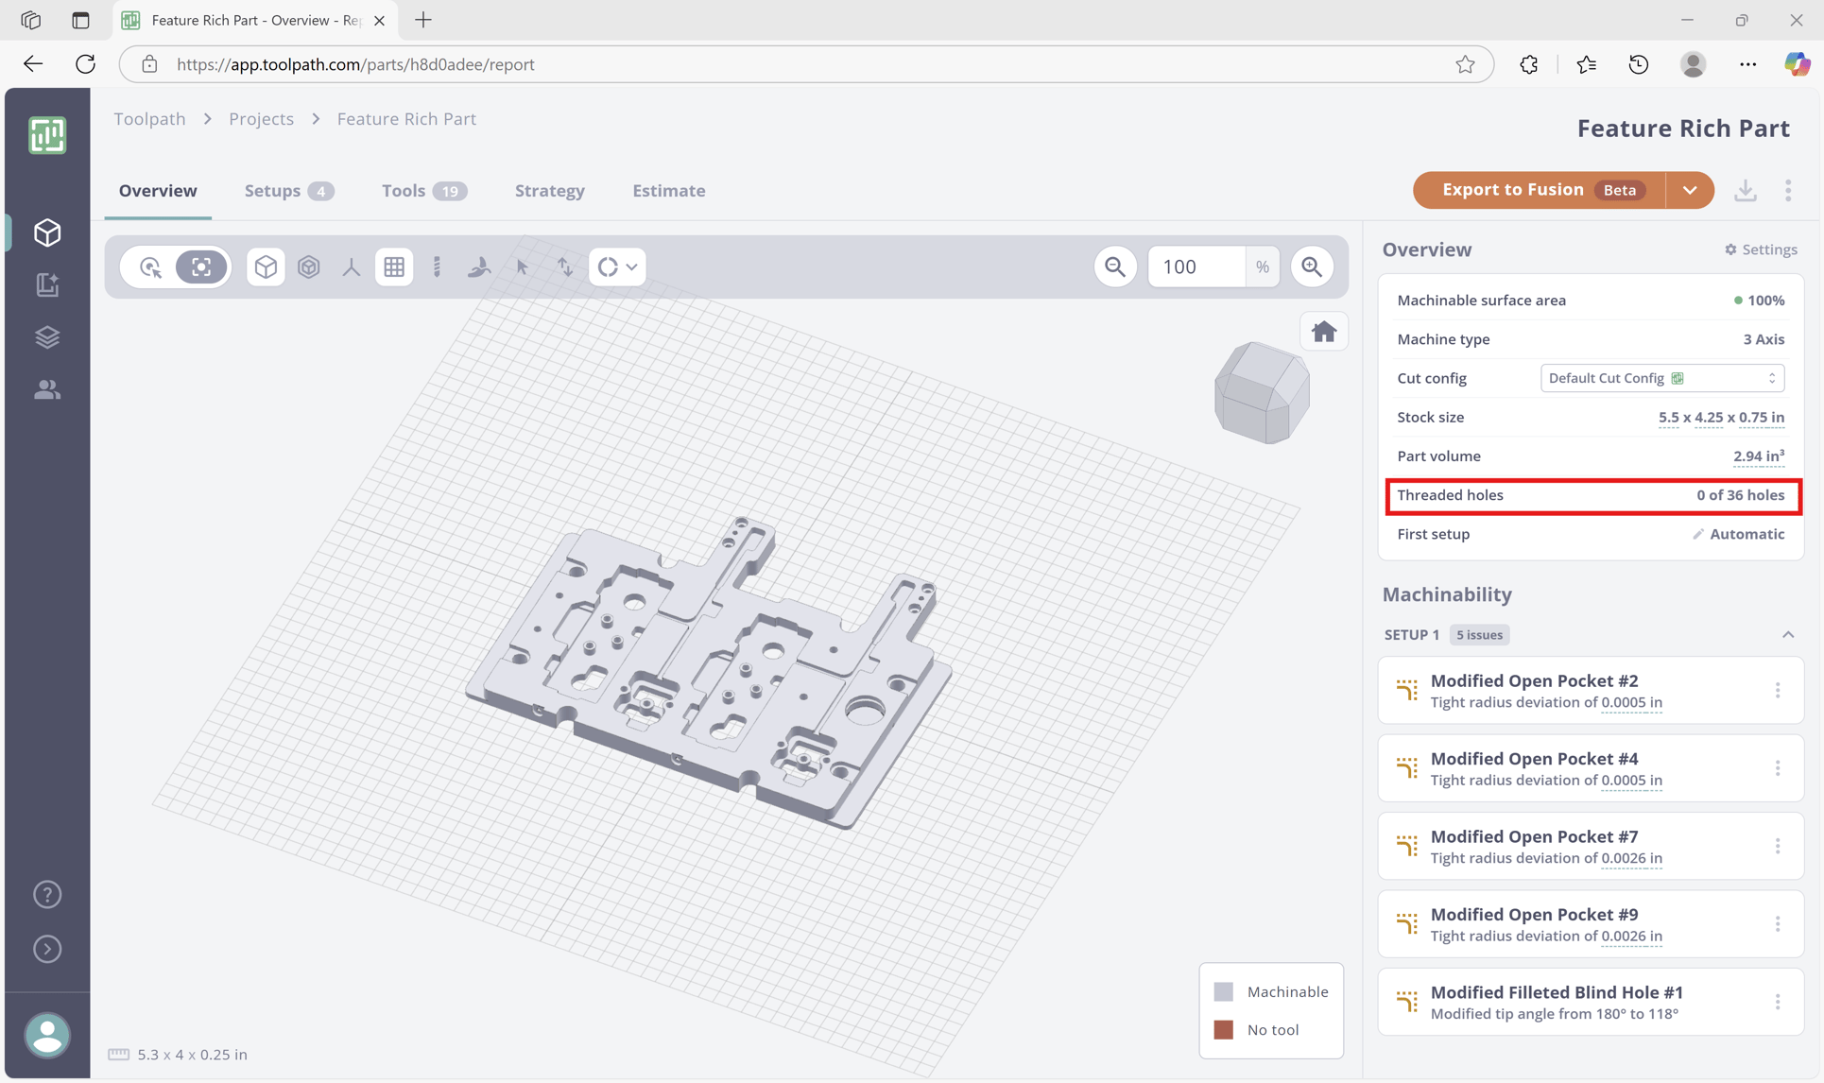Open the help question mark icon
Viewport: 1824px width, 1083px height.
point(47,894)
